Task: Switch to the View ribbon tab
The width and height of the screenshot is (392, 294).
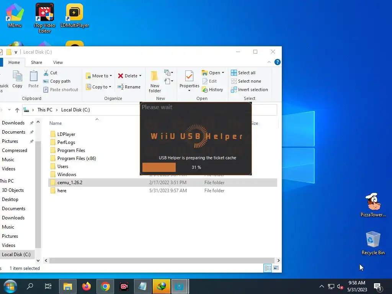Action: pos(58,62)
